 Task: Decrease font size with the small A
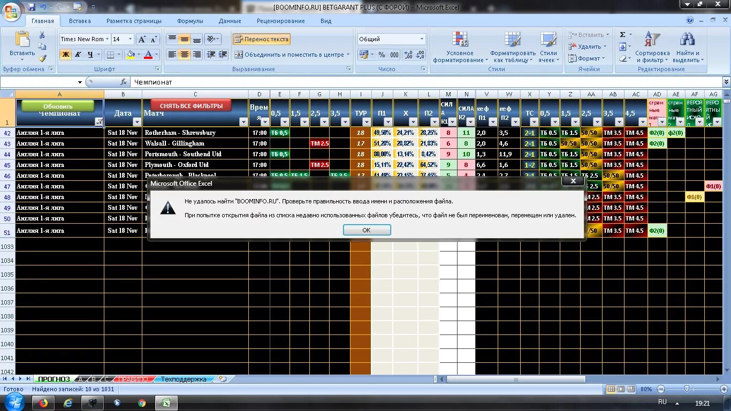(154, 39)
